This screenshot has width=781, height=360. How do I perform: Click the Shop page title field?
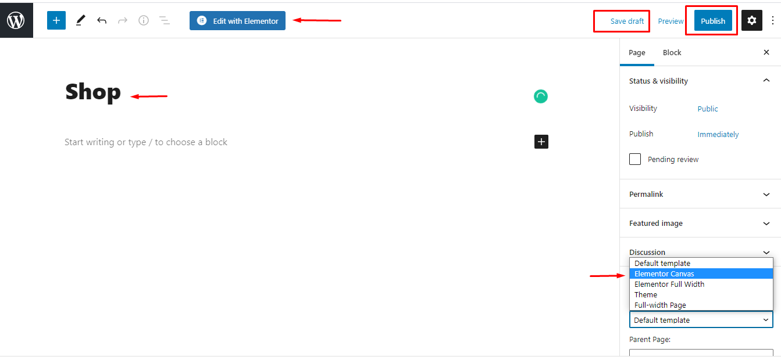coord(93,92)
